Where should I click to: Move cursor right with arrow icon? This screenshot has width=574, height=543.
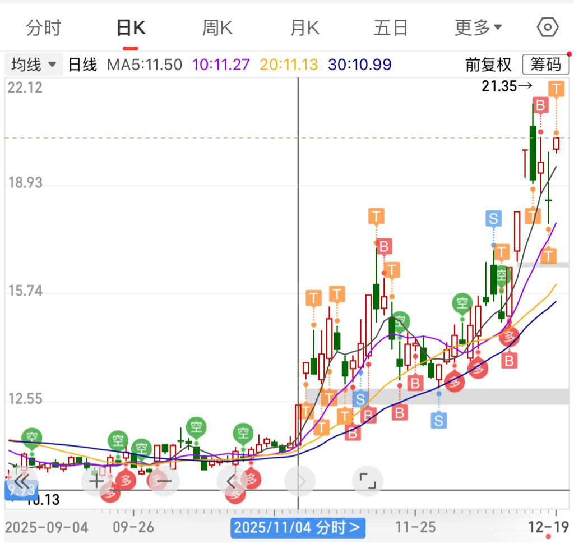click(x=300, y=481)
